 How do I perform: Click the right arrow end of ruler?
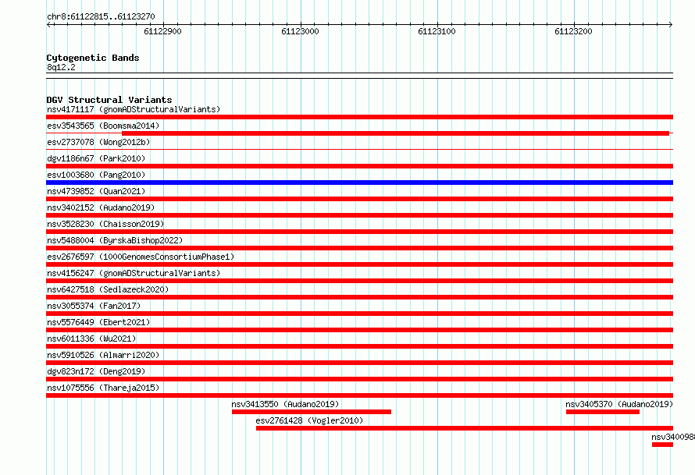point(671,24)
